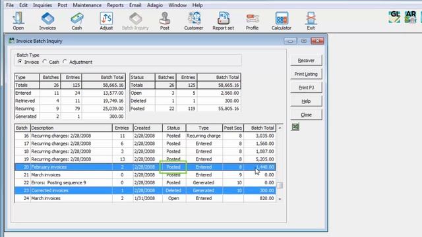Viewport: 422px width, 237px height.
Task: Sort by the Created column header
Action: point(148,128)
